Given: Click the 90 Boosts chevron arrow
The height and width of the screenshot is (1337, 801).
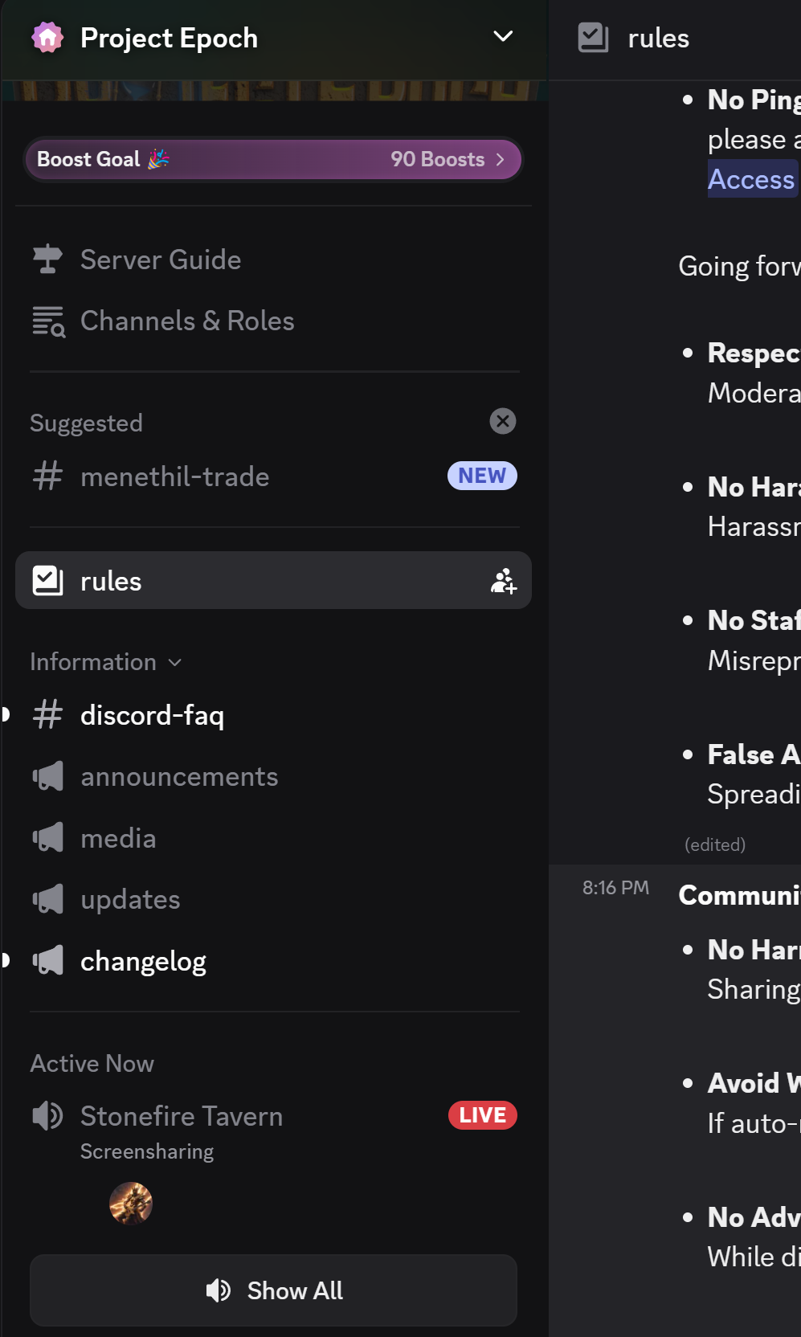Looking at the screenshot, I should point(501,159).
